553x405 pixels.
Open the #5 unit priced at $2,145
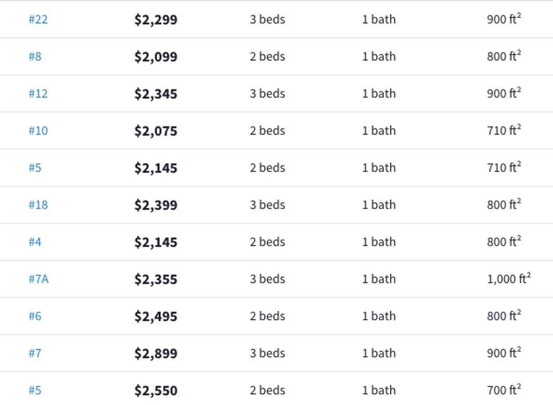35,168
